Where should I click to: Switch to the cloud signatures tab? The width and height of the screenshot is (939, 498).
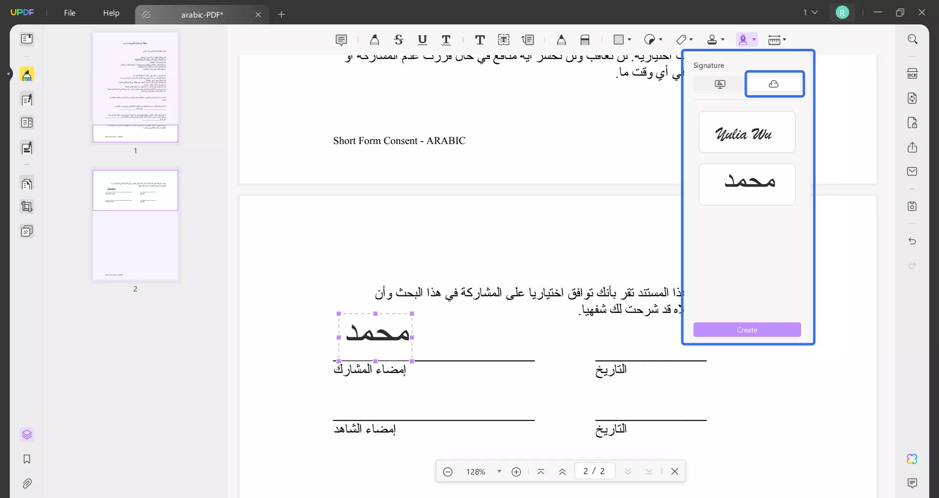tap(774, 84)
